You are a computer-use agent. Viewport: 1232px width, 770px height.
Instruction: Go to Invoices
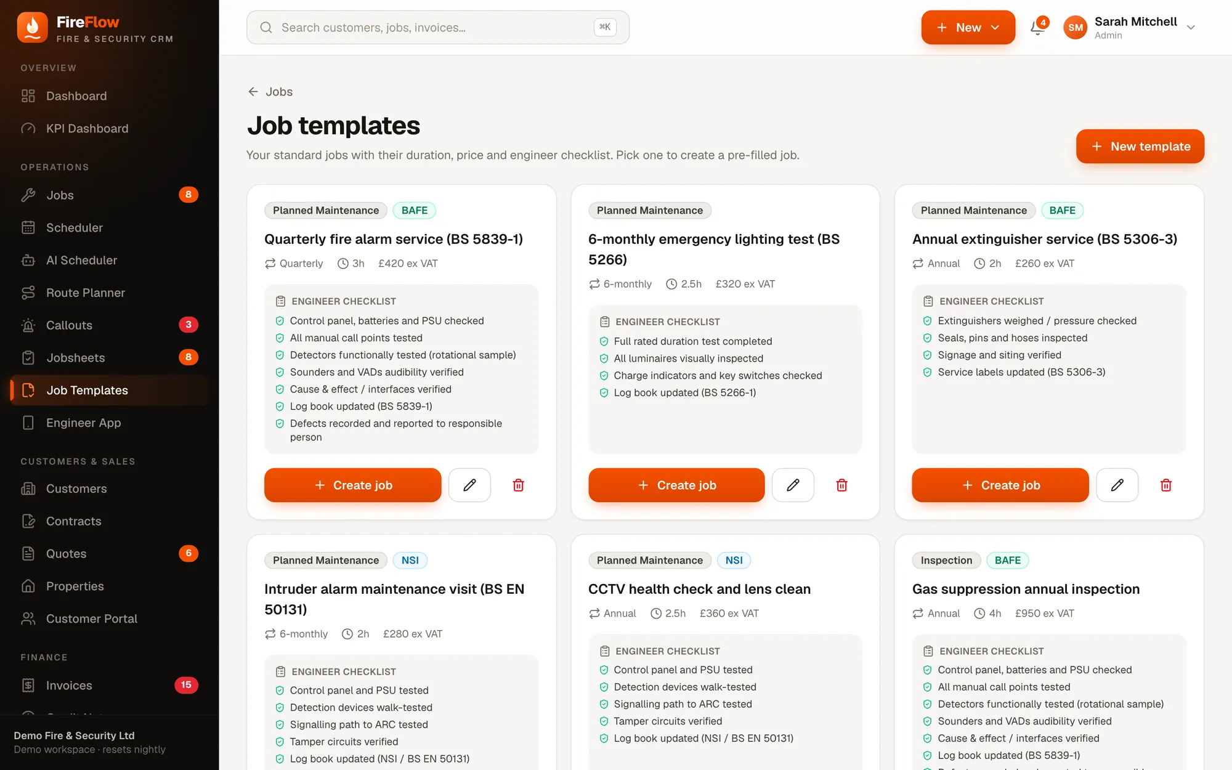coord(110,686)
